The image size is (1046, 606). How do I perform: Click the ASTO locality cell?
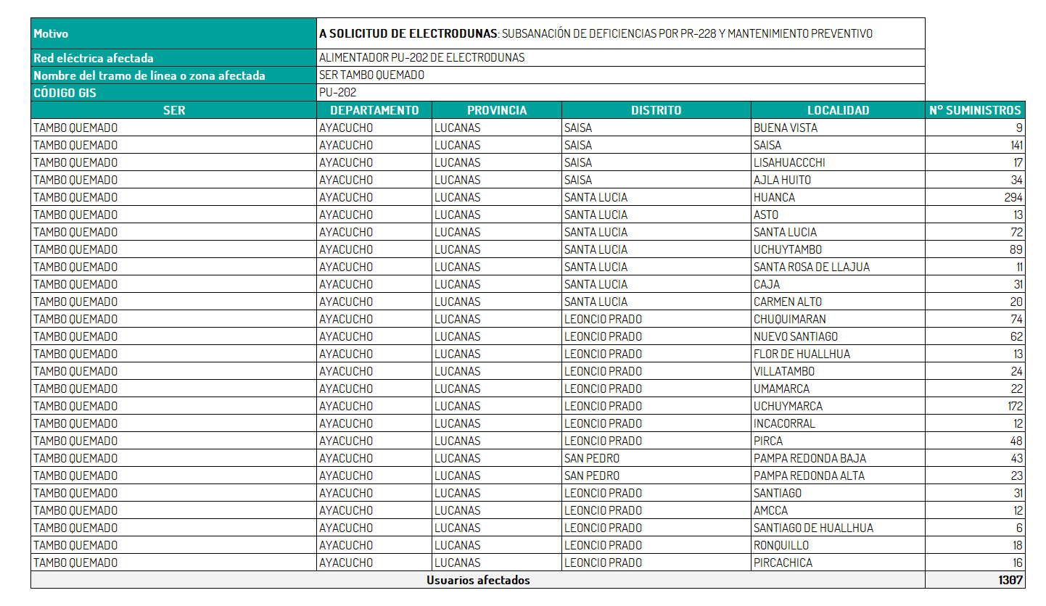(x=839, y=215)
